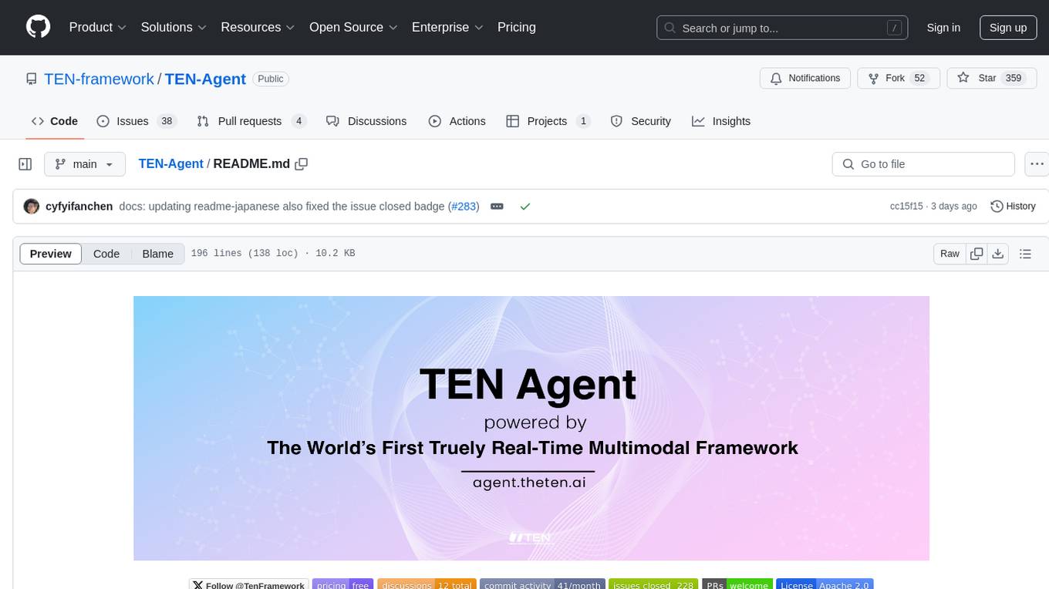Switch to the Projects tab

(x=548, y=121)
